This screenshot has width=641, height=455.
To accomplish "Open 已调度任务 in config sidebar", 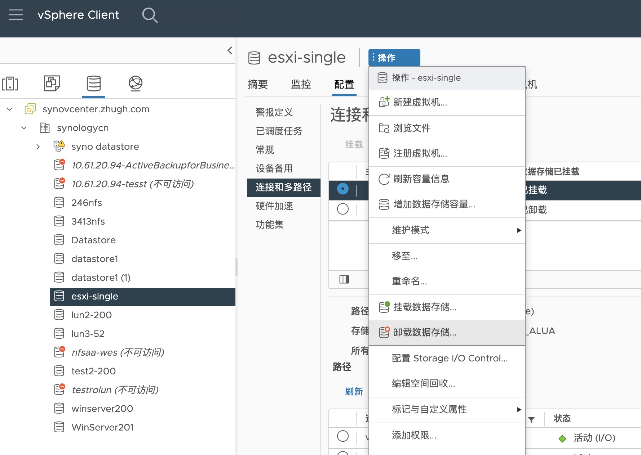I will click(279, 131).
